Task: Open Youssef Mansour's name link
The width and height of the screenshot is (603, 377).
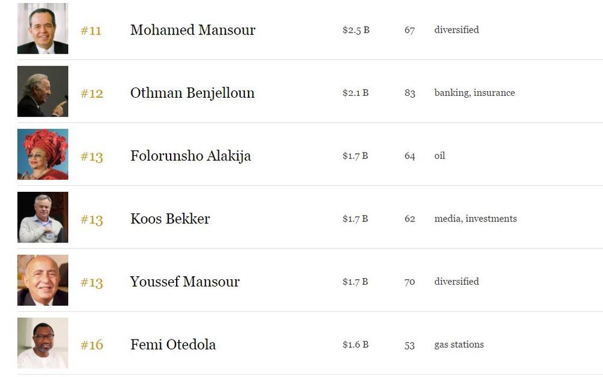Action: pyautogui.click(x=185, y=282)
